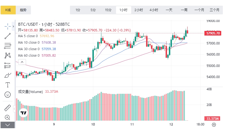The height and width of the screenshot is (132, 228).
Task: Select the 4小时 timeframe tab
Action: tap(154, 10)
